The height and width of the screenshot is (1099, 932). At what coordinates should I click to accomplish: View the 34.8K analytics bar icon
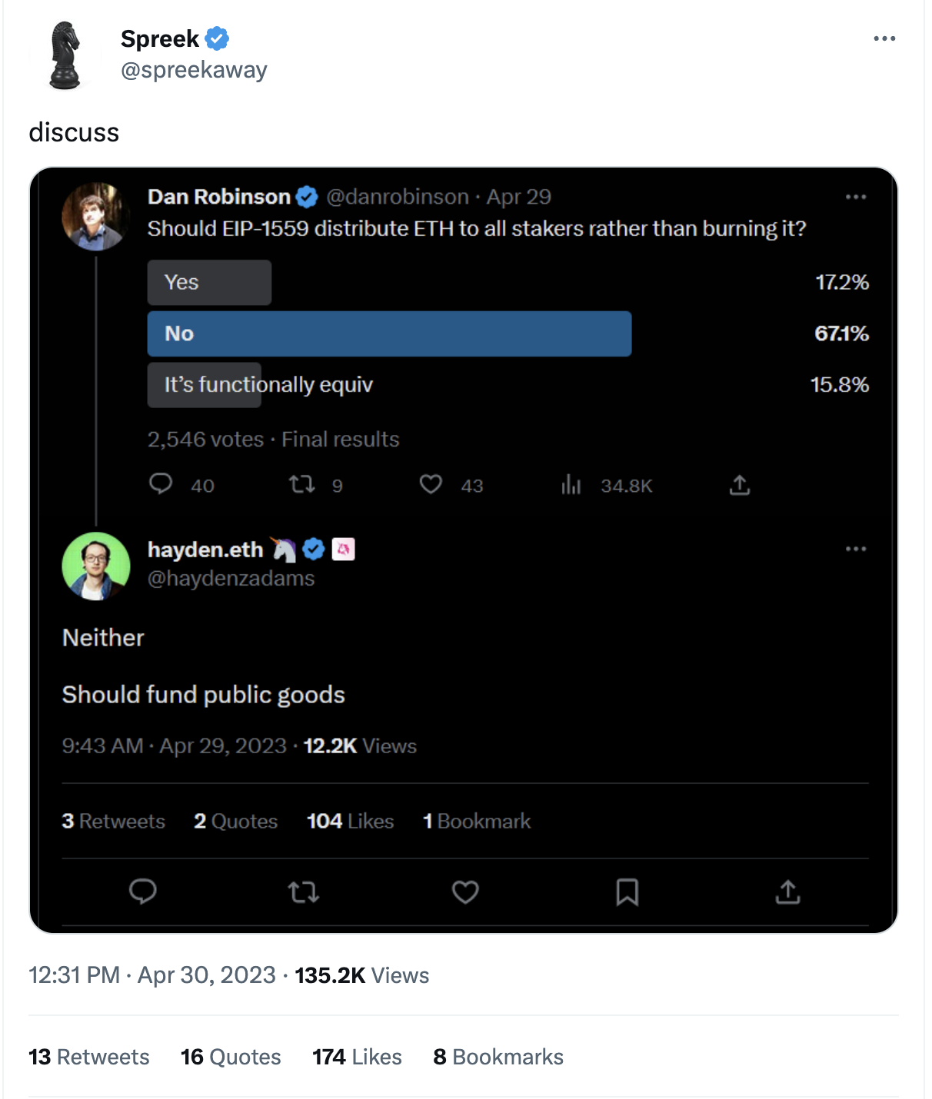click(x=571, y=484)
